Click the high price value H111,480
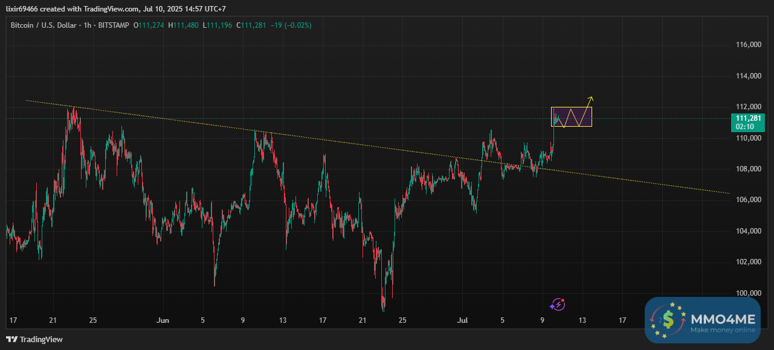 coord(185,25)
